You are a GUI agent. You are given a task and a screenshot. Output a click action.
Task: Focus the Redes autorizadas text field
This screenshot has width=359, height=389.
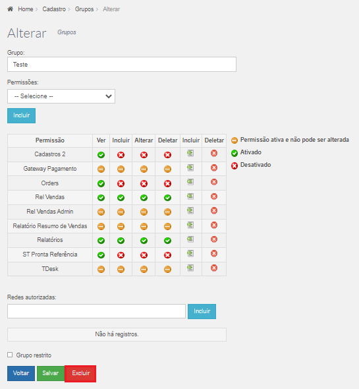[96, 311]
